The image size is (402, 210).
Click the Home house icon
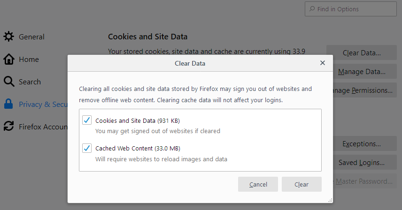pyautogui.click(x=9, y=59)
